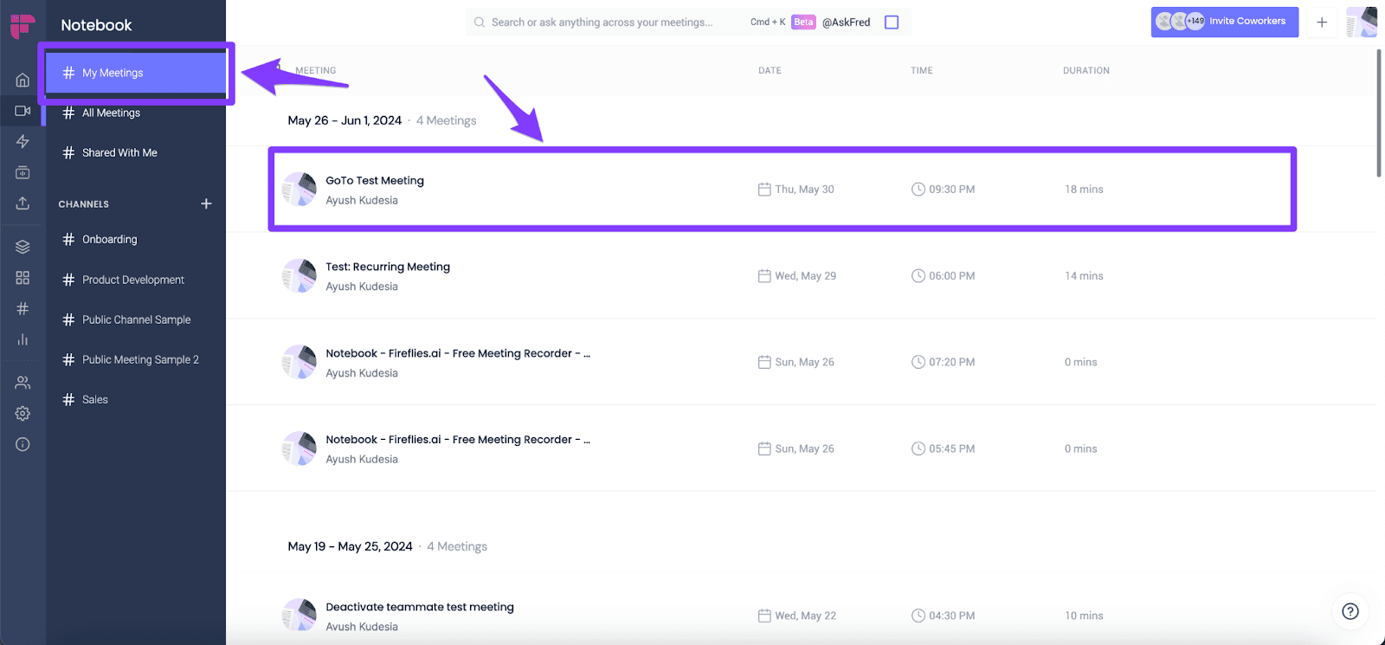Click the search meetings input field
Screen dimensions: 1385x645
tap(602, 23)
